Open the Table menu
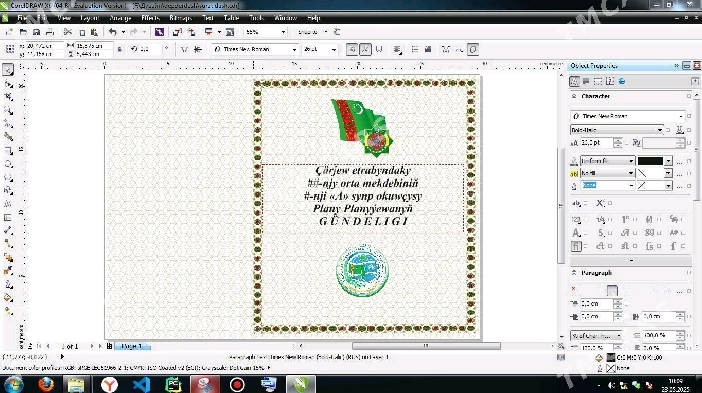The height and width of the screenshot is (393, 702). click(231, 17)
